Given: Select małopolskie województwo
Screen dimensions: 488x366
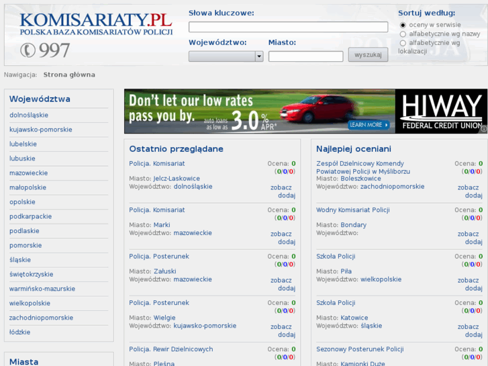Looking at the screenshot, I should (28, 187).
